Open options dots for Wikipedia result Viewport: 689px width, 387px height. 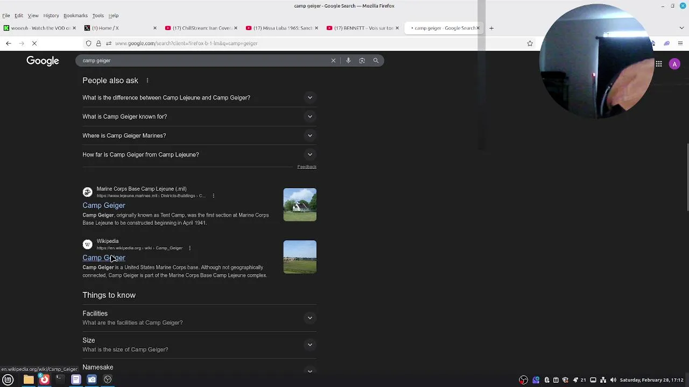click(x=189, y=248)
